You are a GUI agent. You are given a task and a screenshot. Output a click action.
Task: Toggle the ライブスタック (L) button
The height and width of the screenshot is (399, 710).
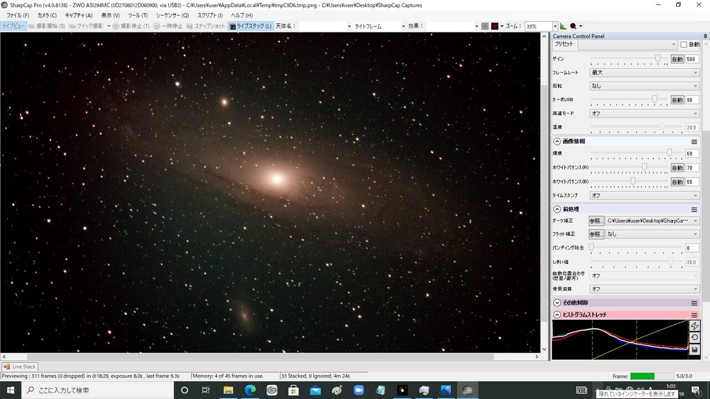pos(251,26)
